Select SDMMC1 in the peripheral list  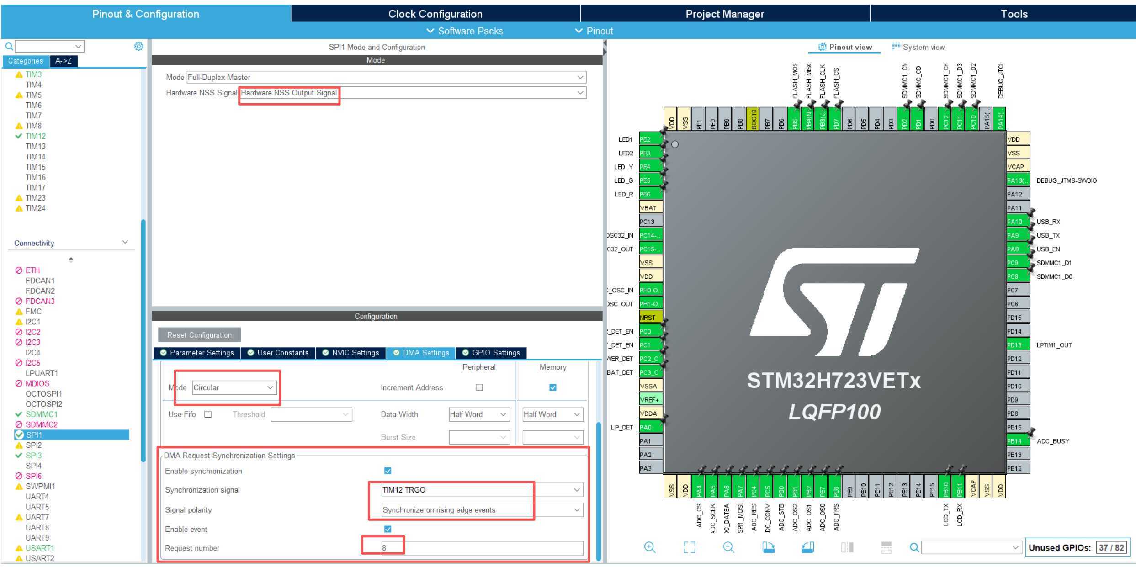click(42, 414)
